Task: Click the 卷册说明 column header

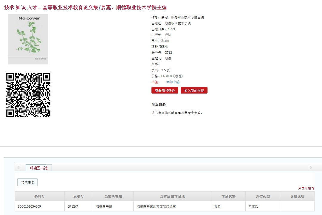Action: tap(297, 196)
